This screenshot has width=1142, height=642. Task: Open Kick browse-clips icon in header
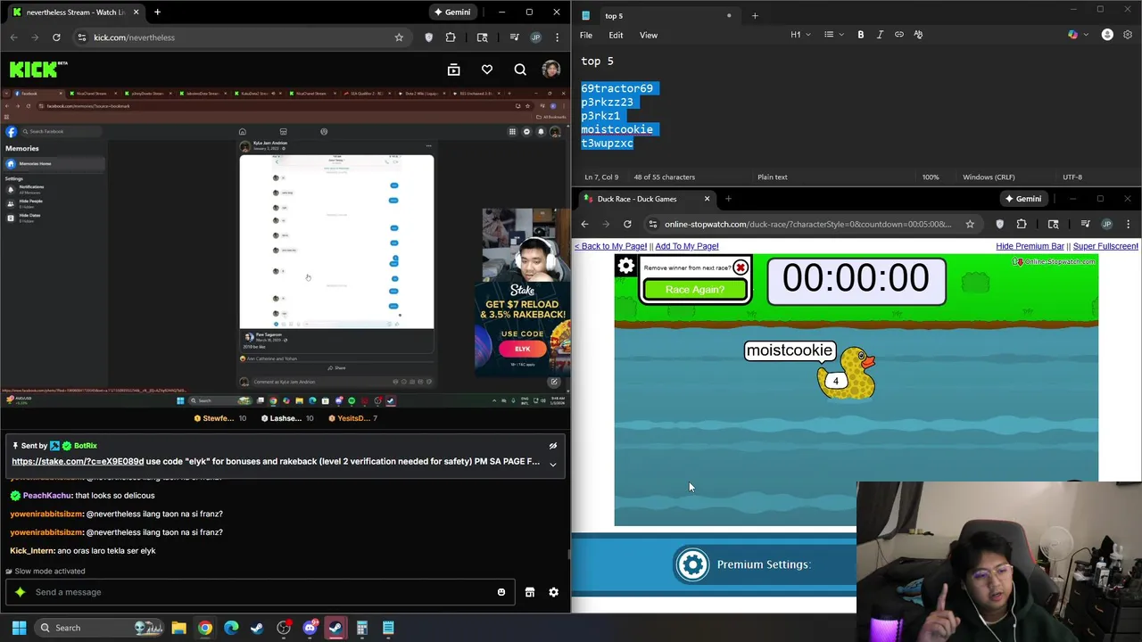coord(453,70)
